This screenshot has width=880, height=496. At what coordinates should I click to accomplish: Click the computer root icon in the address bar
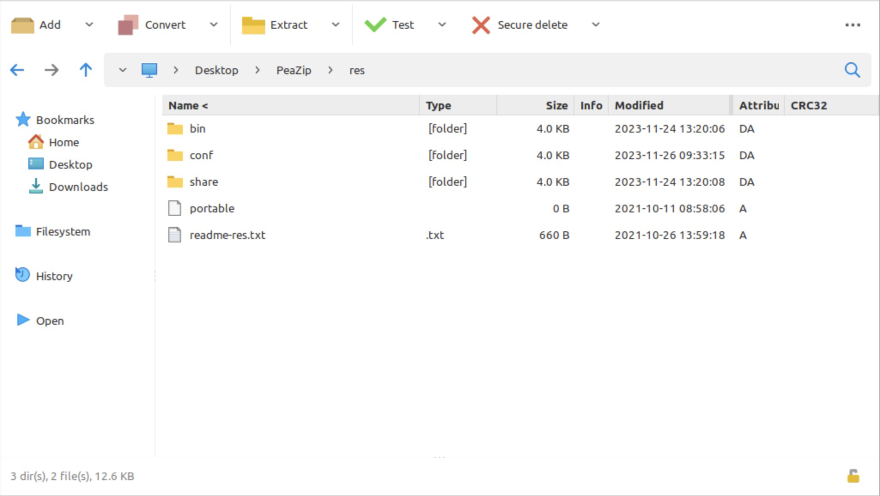149,70
